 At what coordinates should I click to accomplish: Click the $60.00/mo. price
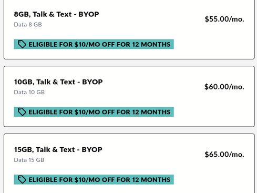click(224, 87)
